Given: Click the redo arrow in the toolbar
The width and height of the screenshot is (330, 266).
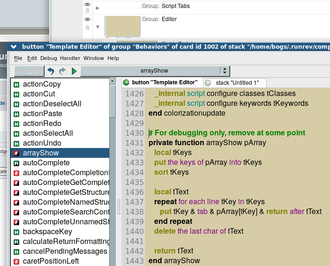Looking at the screenshot, I should pos(62,71).
